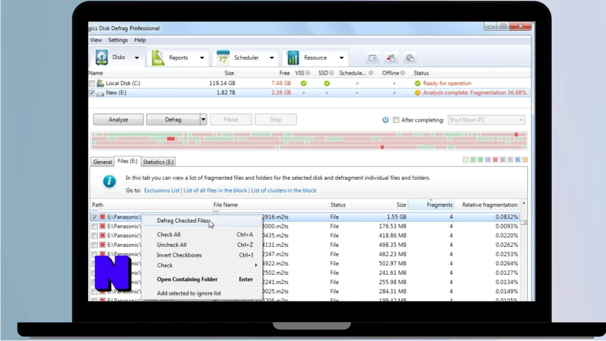Click the colored cluster map toolbar icon
606x341 pixels.
391,58
